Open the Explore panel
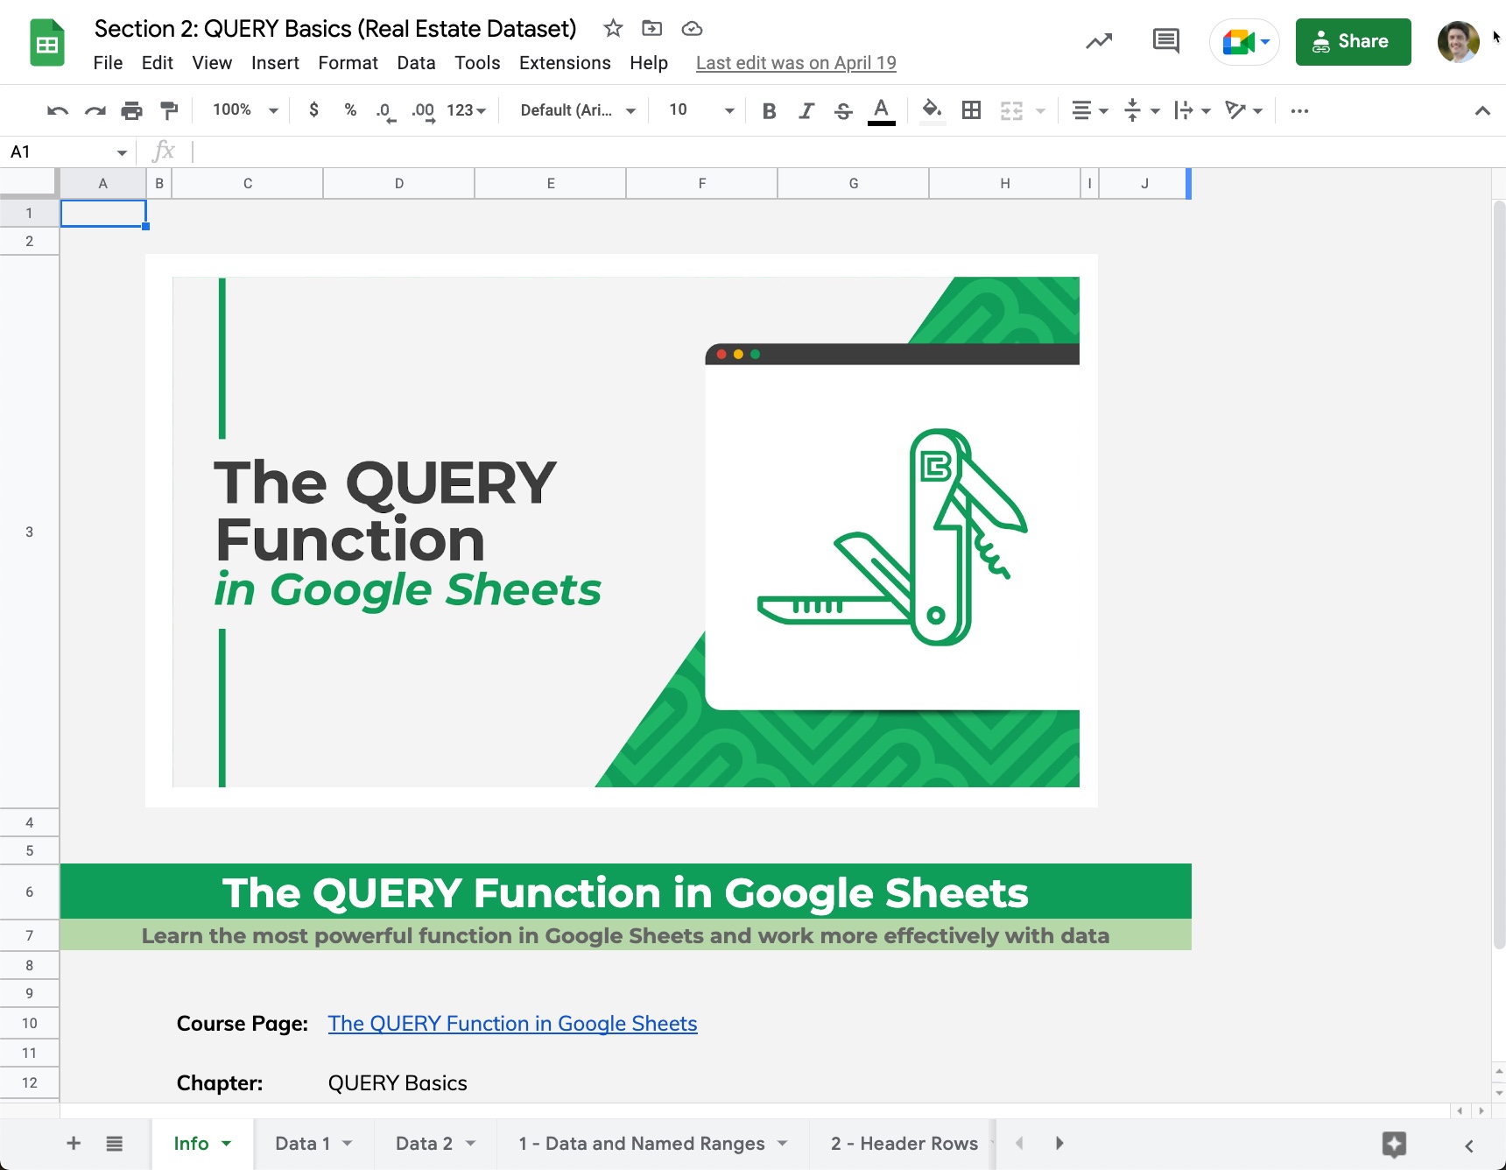The height and width of the screenshot is (1170, 1506). coord(1394,1144)
